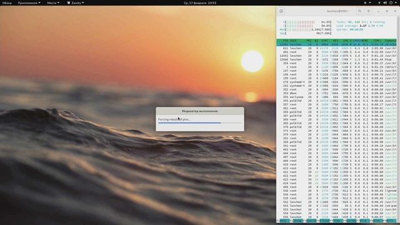Click the power icon in top bar
Image resolution: width=400 pixels, height=225 pixels.
pos(391,2)
